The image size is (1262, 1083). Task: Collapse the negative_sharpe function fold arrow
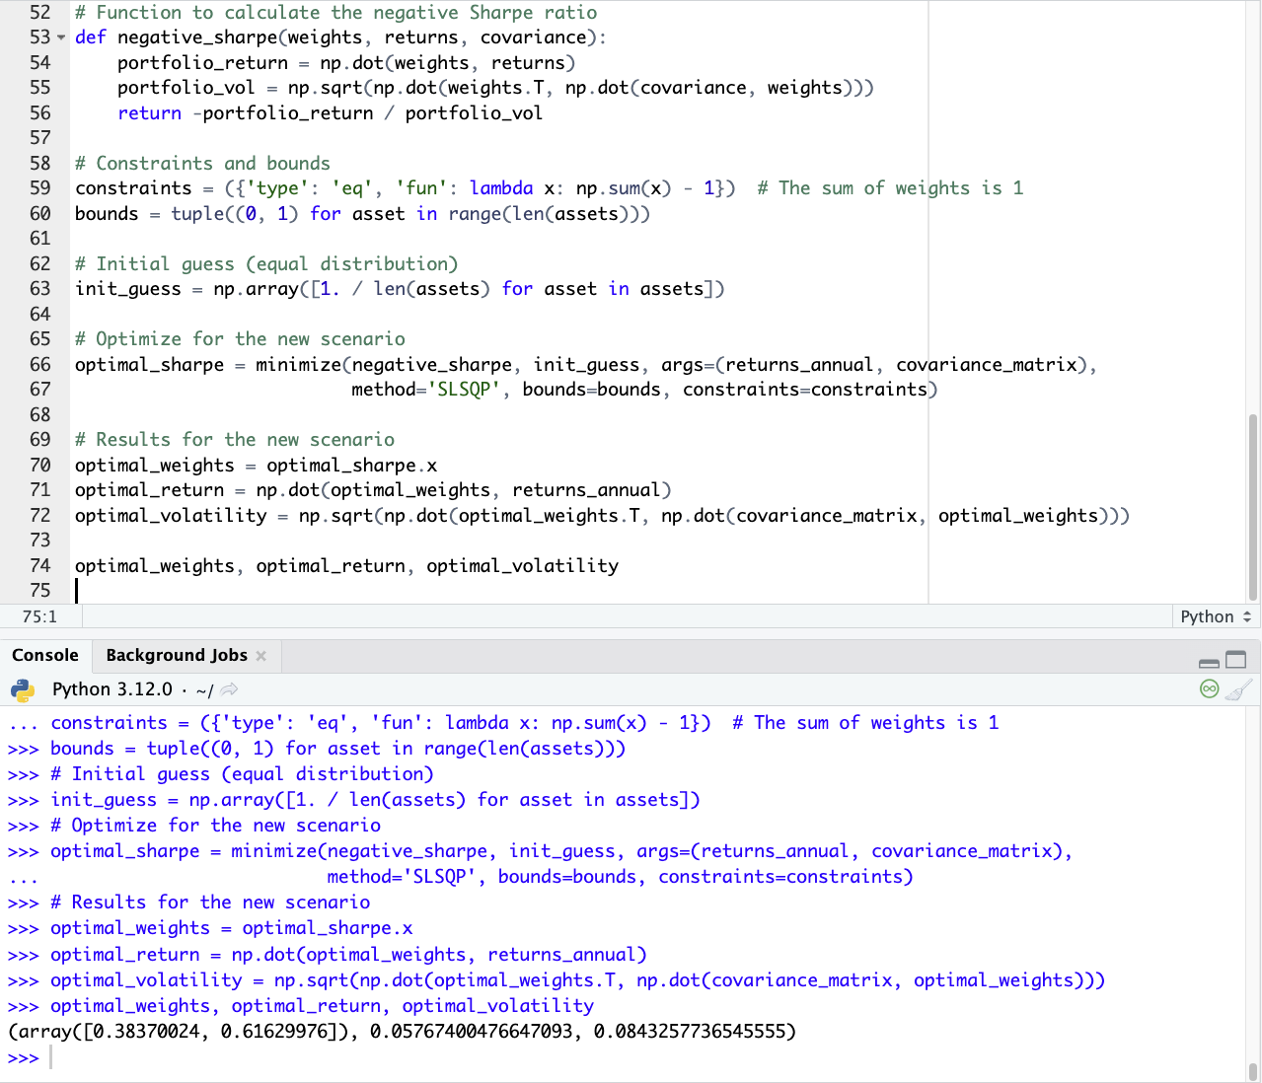point(61,38)
